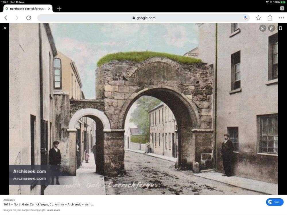The image size is (287, 215).
Task: Open a new tab with plus button
Action: click(x=59, y=9)
